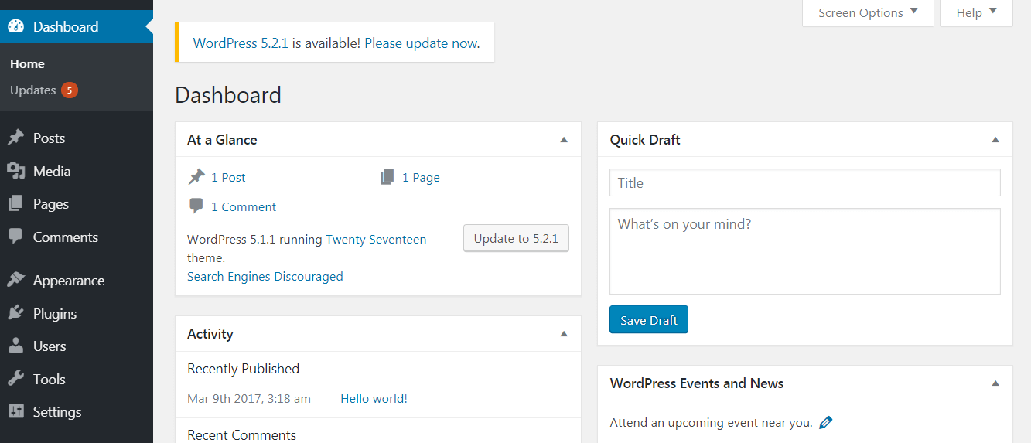Focus the What's on your mind text area
This screenshot has width=1031, height=443.
pos(804,251)
